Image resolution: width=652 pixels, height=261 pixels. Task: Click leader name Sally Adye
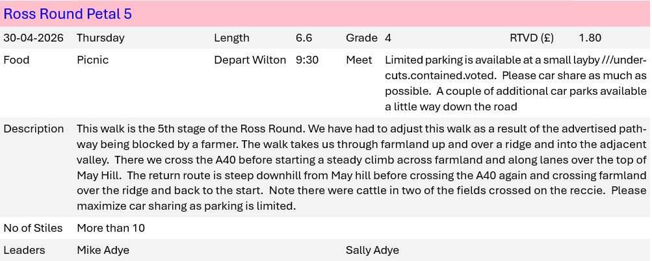[x=372, y=250]
